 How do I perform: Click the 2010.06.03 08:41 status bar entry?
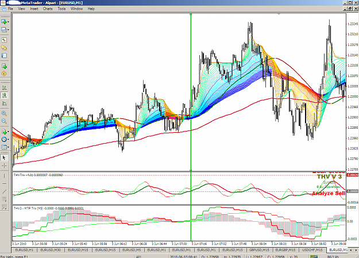click(x=184, y=256)
